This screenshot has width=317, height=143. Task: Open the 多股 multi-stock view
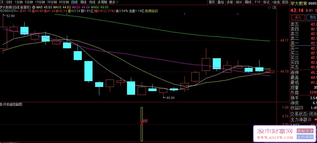tap(230, 3)
